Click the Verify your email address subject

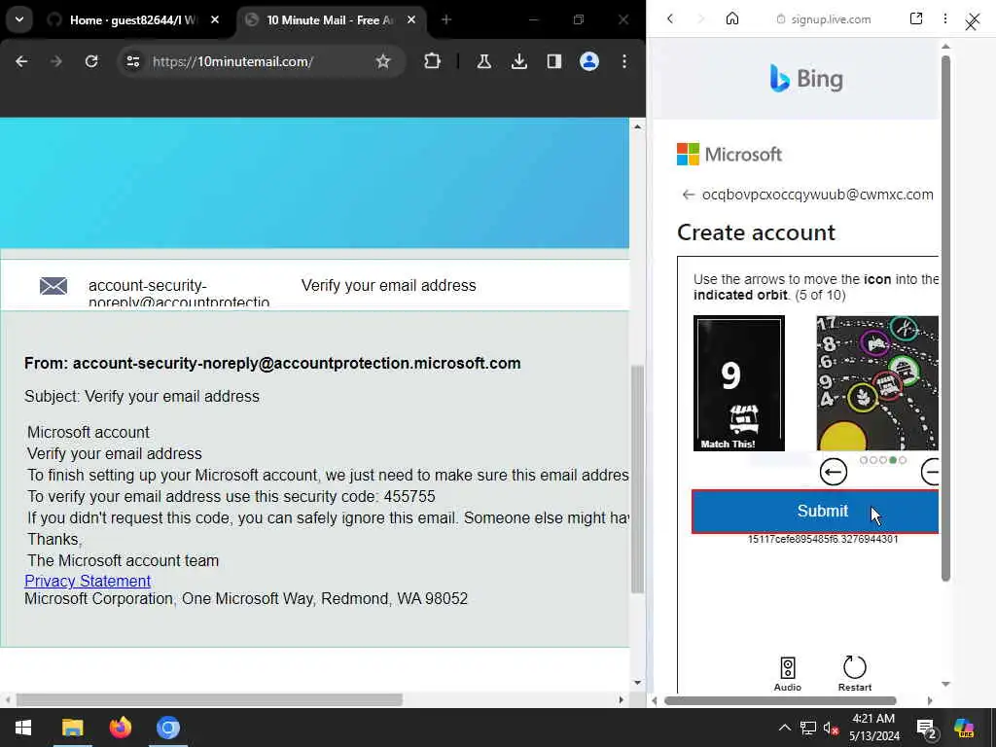pyautogui.click(x=388, y=286)
